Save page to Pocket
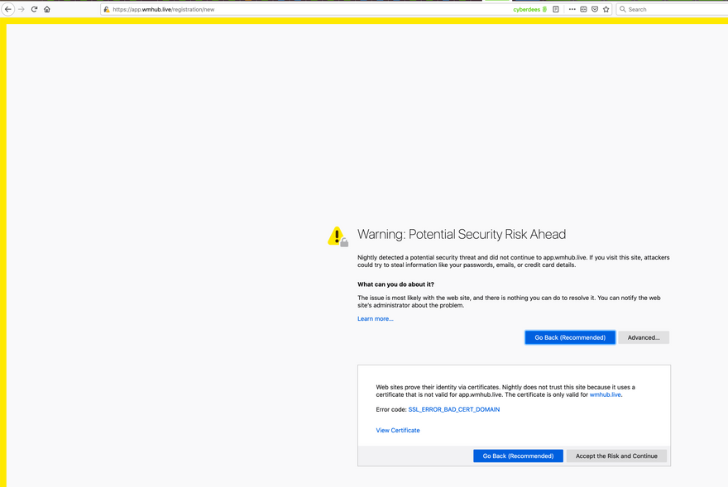The image size is (728, 487). pos(595,9)
